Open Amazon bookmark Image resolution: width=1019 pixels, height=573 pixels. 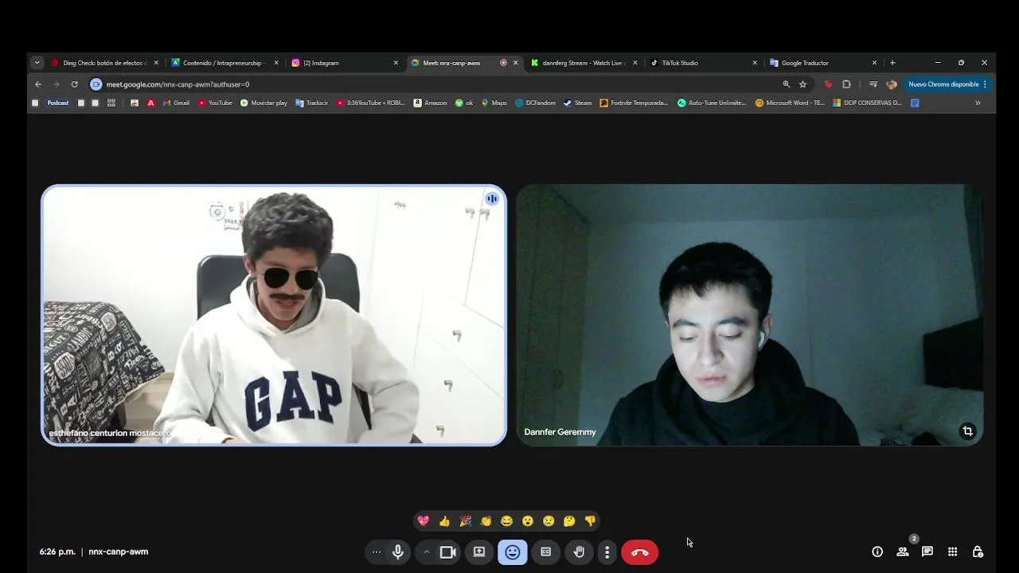pyautogui.click(x=430, y=103)
